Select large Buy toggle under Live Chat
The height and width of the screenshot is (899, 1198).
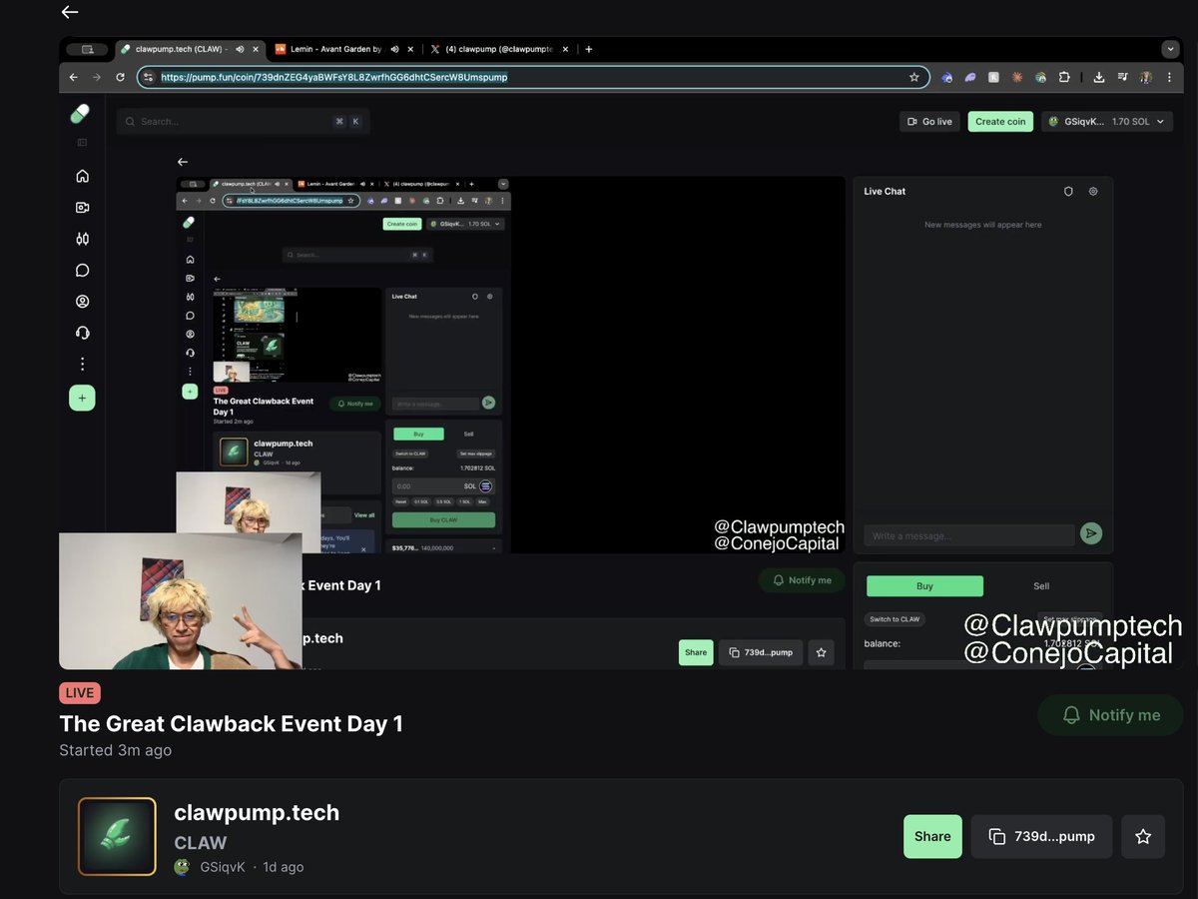(924, 586)
